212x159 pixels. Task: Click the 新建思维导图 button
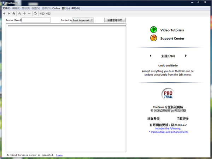pos(115,20)
